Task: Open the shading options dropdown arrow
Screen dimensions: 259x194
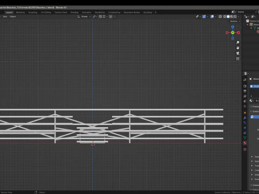Action: [x=238, y=17]
